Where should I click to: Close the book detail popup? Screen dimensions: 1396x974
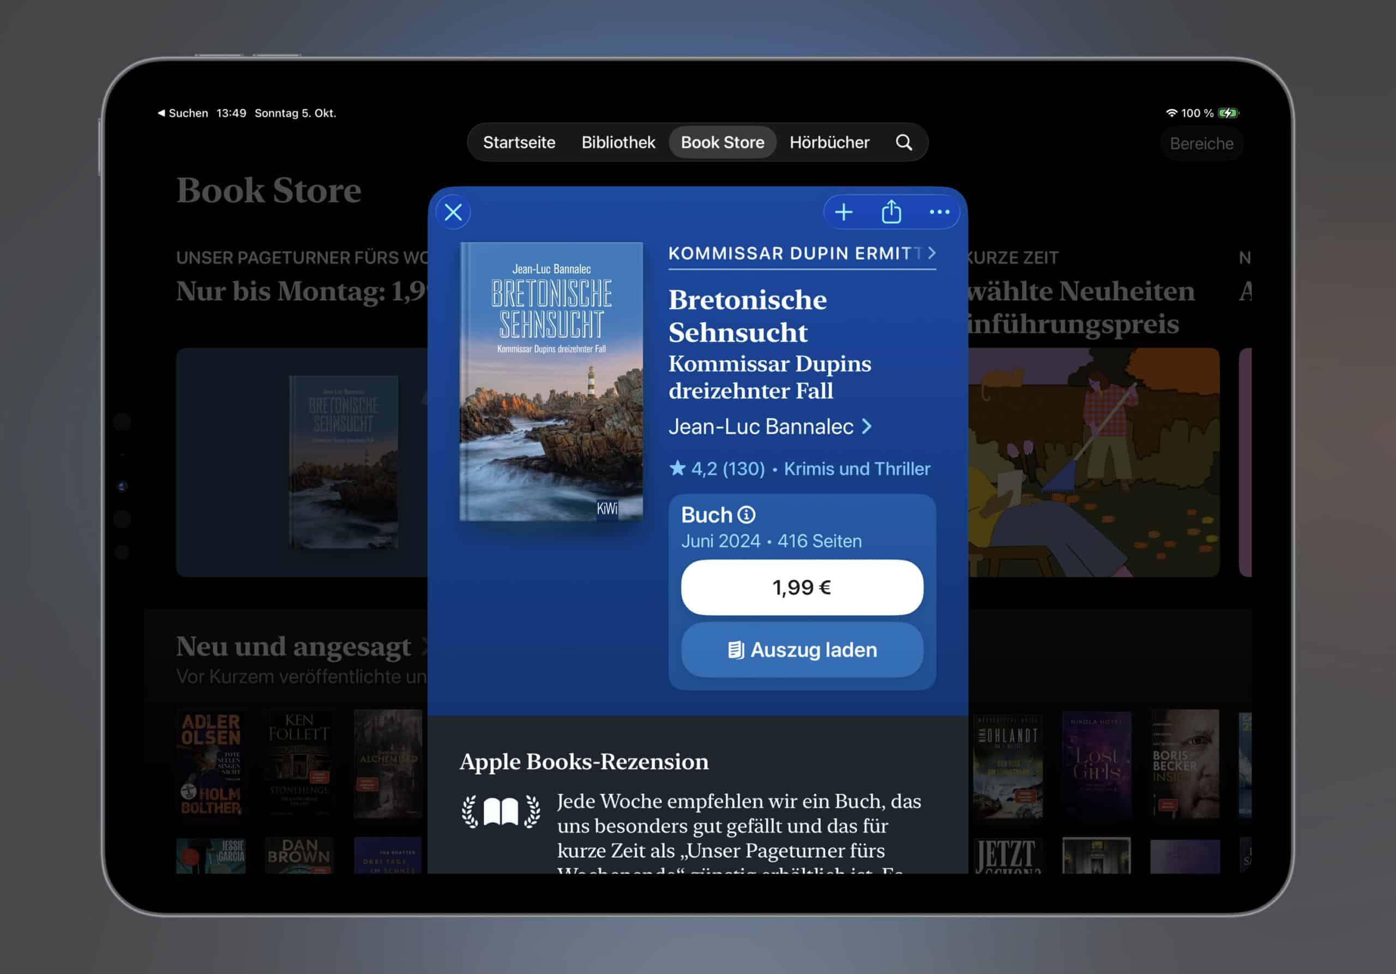click(x=453, y=212)
